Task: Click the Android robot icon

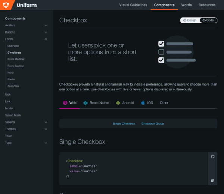Action: click(118, 103)
